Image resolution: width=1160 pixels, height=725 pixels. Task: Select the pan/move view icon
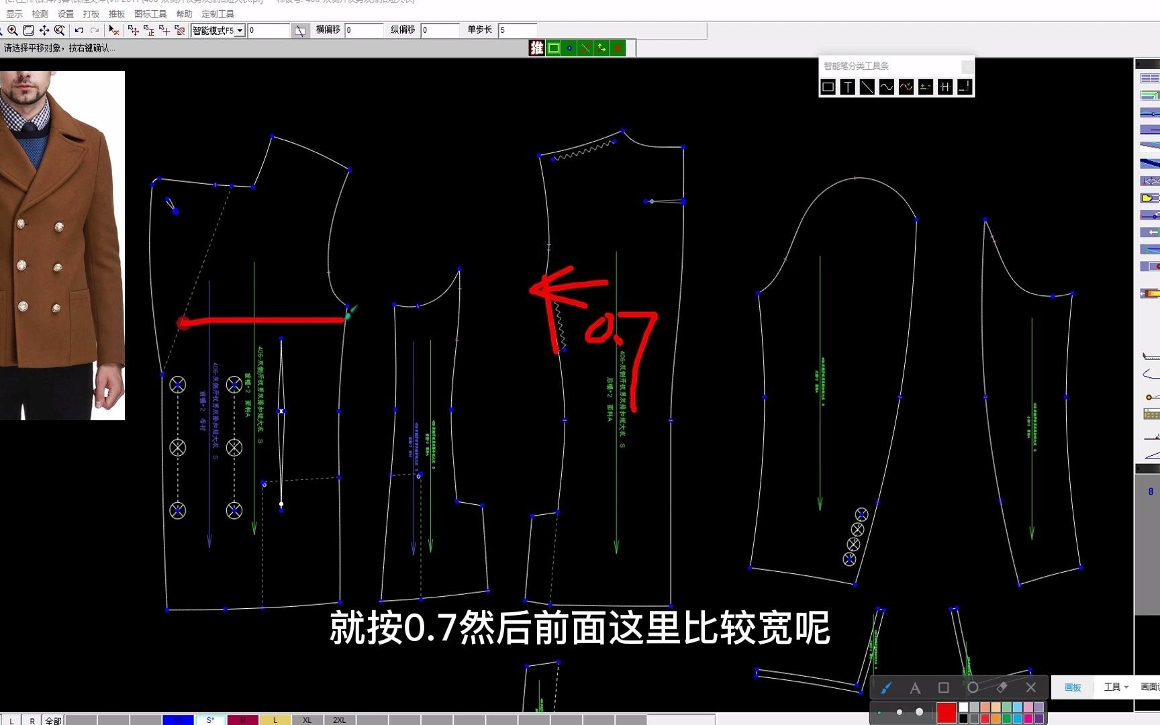coord(44,30)
